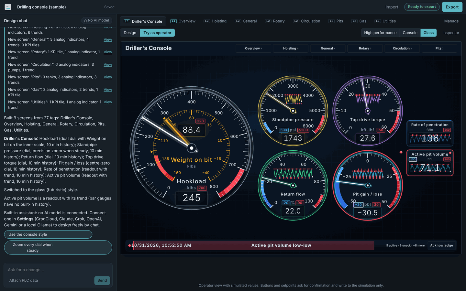Switch to Try as operator mode
The height and width of the screenshot is (291, 466).
[157, 33]
